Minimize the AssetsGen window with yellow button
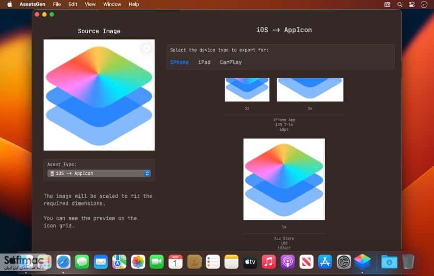Image resolution: width=434 pixels, height=276 pixels. pos(44,14)
